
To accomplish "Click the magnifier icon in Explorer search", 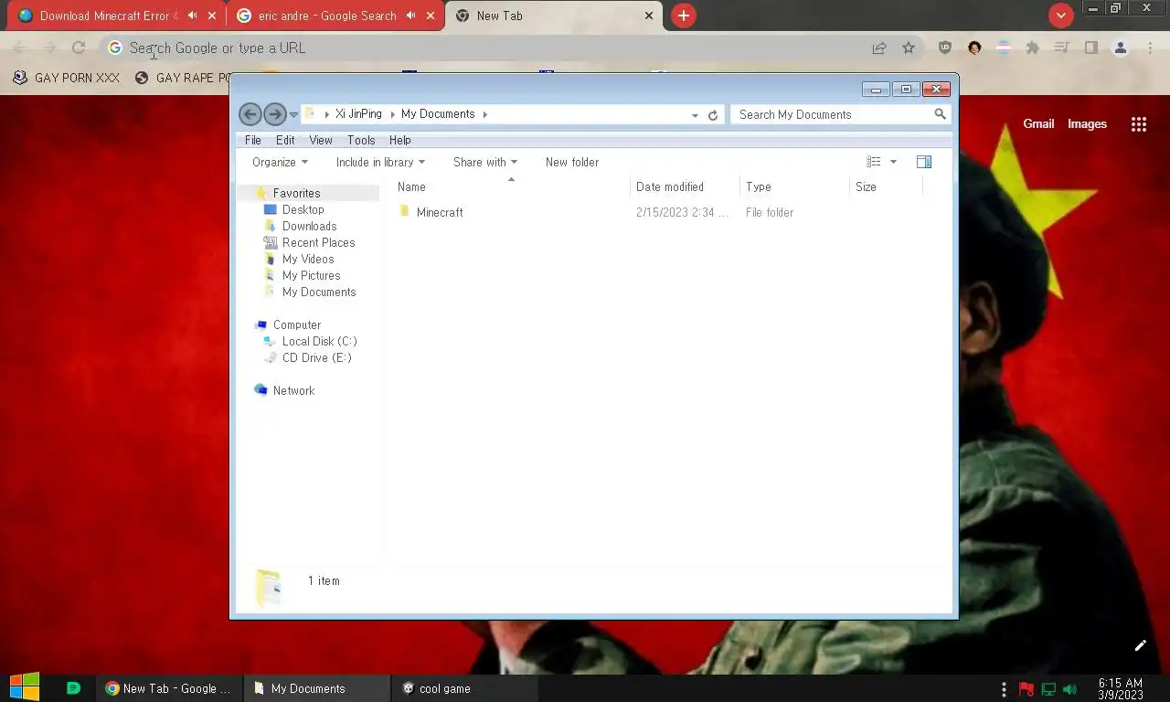I will [x=940, y=114].
